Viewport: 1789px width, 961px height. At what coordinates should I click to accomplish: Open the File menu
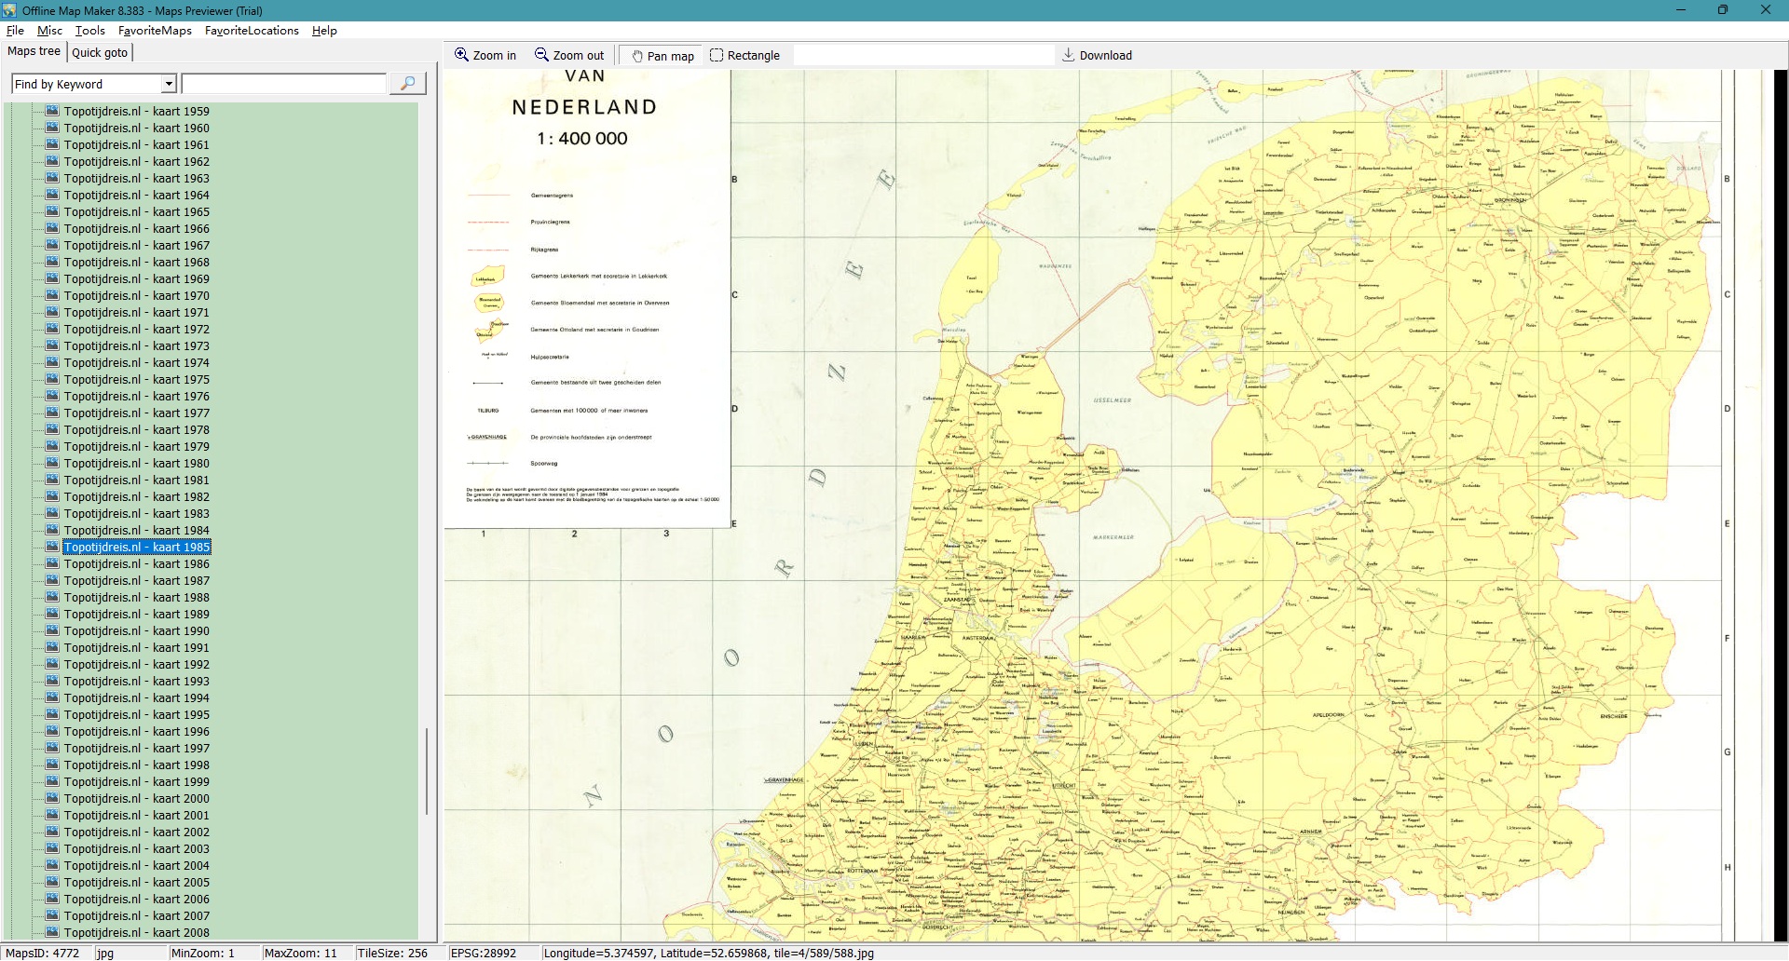coord(15,31)
